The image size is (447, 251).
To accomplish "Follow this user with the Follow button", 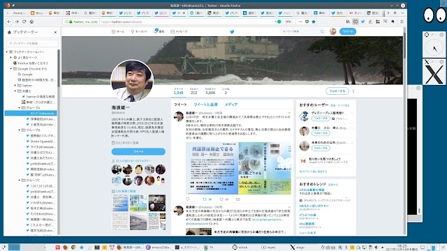I will click(337, 91).
